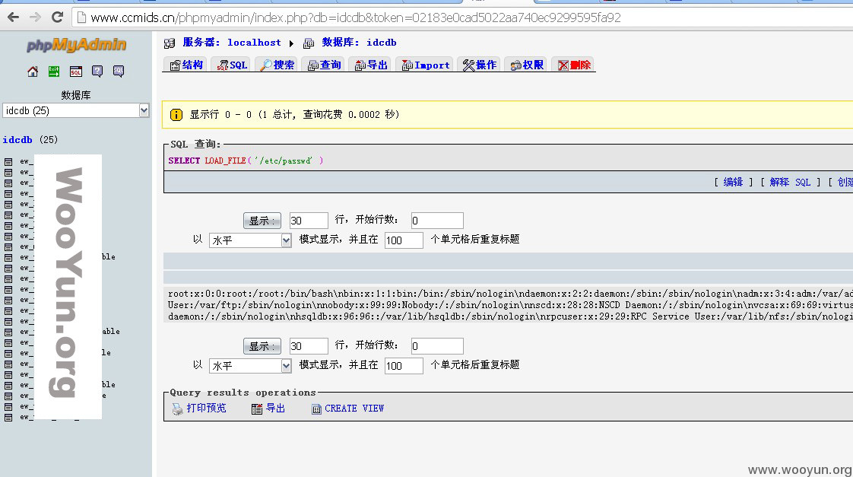
Task: Click lower rows-count field showing 30
Action: click(x=309, y=346)
